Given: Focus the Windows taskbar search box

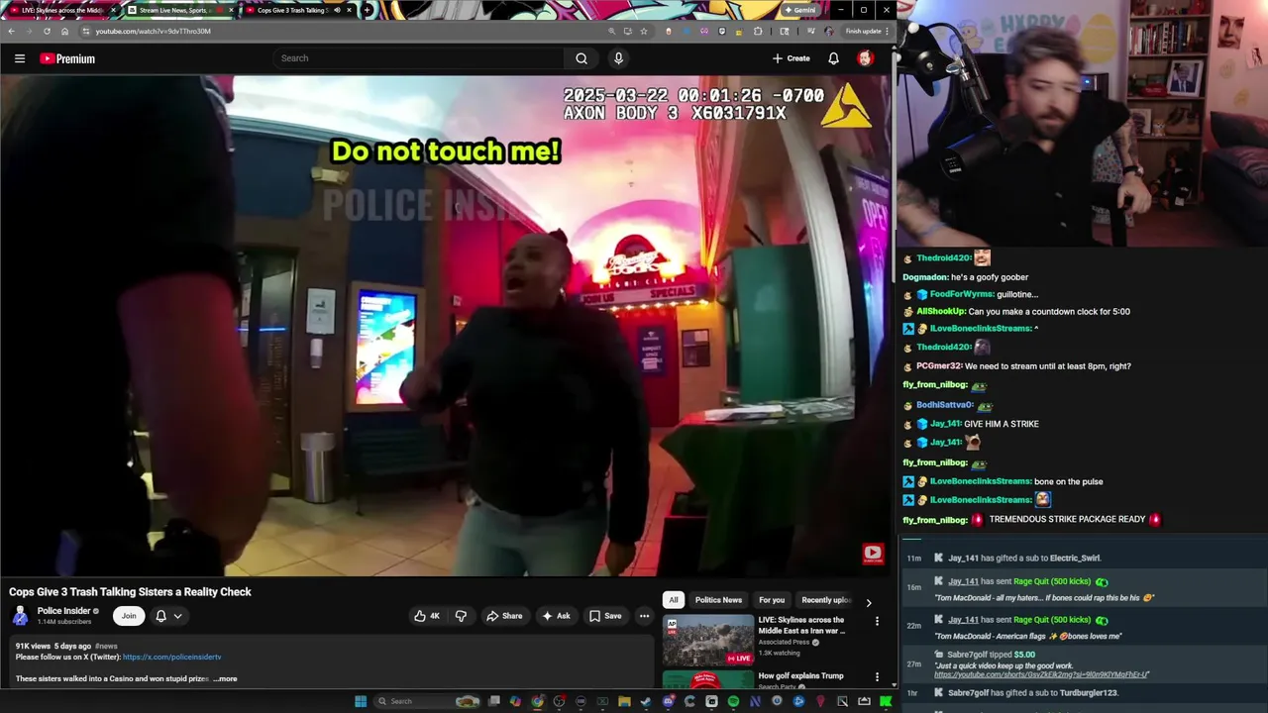Looking at the screenshot, I should [x=426, y=701].
